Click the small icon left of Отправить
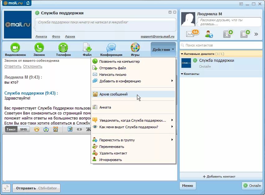The height and width of the screenshot is (195, 265). [x=6, y=188]
